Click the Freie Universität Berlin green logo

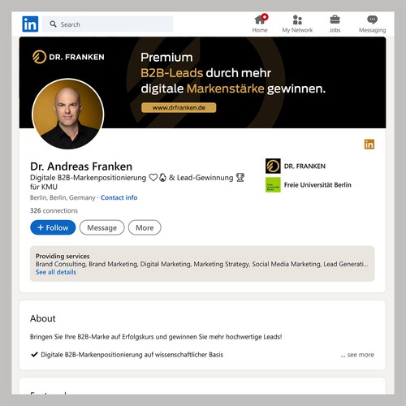[x=273, y=185]
